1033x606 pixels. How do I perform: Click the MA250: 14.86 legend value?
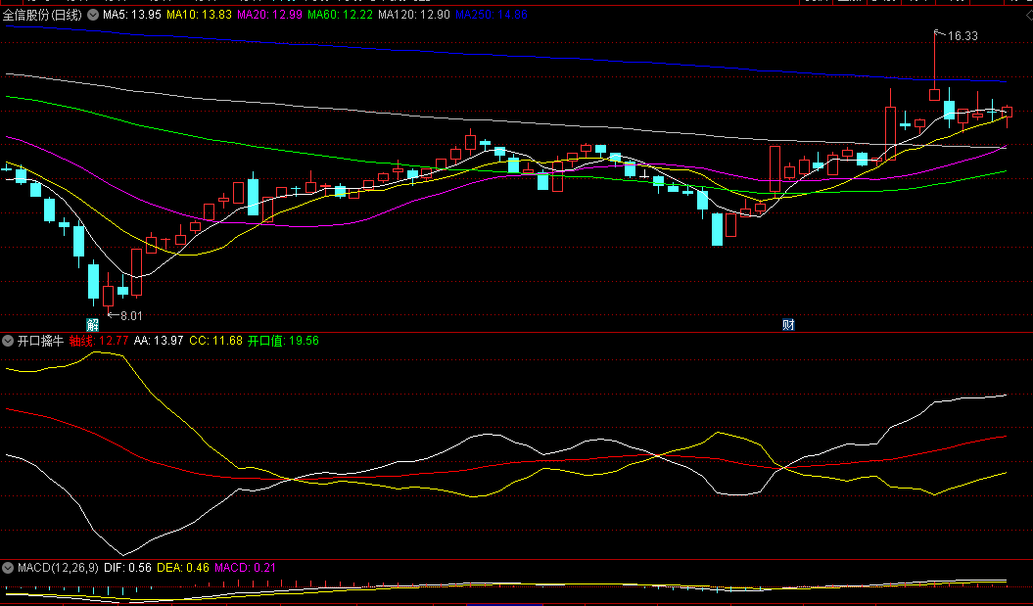492,15
